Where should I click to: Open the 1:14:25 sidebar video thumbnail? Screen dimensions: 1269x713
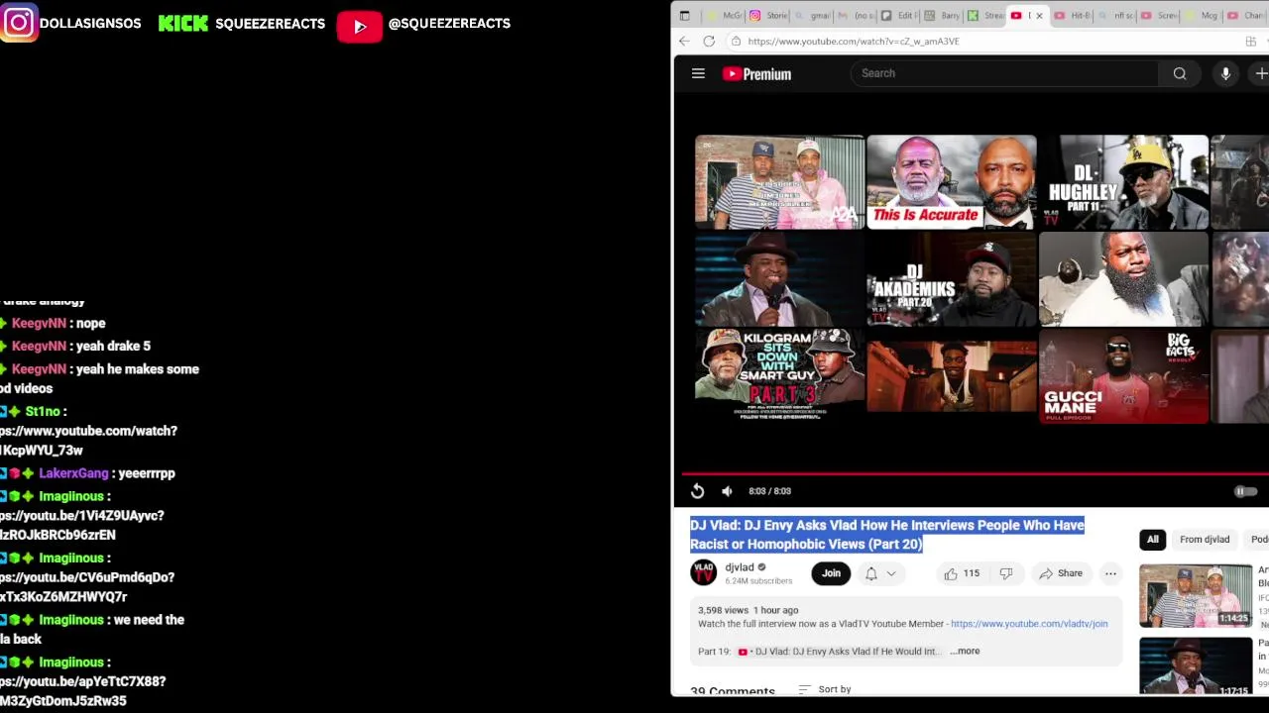(x=1196, y=595)
